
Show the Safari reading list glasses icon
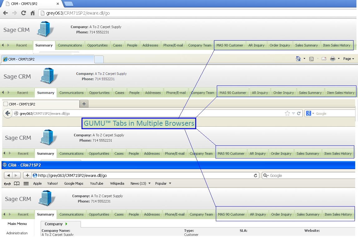pos(7,183)
